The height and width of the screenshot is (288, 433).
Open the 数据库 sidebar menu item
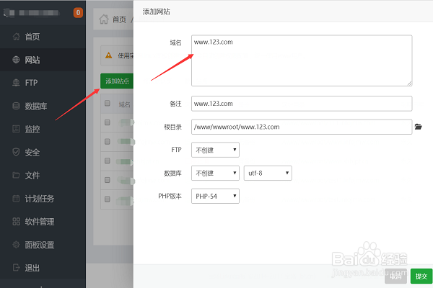[x=43, y=106]
